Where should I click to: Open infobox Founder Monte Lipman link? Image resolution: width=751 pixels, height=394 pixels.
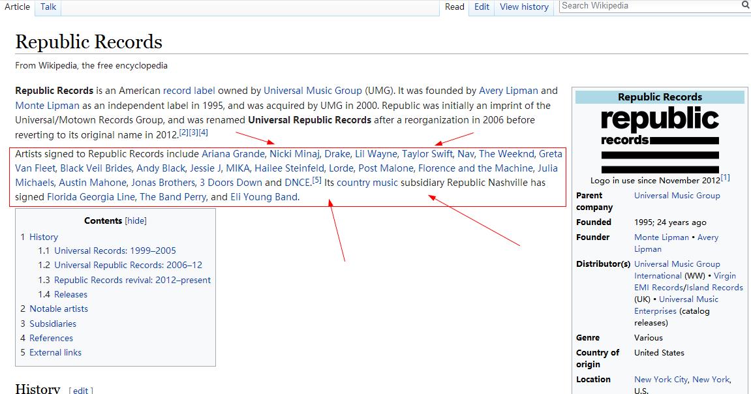click(x=661, y=237)
